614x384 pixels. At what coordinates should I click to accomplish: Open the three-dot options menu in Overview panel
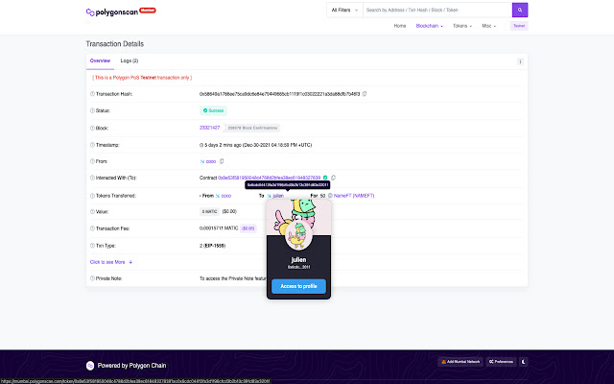[520, 61]
